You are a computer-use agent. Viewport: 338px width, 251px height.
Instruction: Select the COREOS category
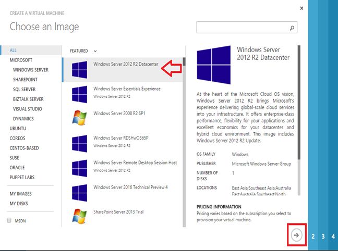(x=17, y=138)
